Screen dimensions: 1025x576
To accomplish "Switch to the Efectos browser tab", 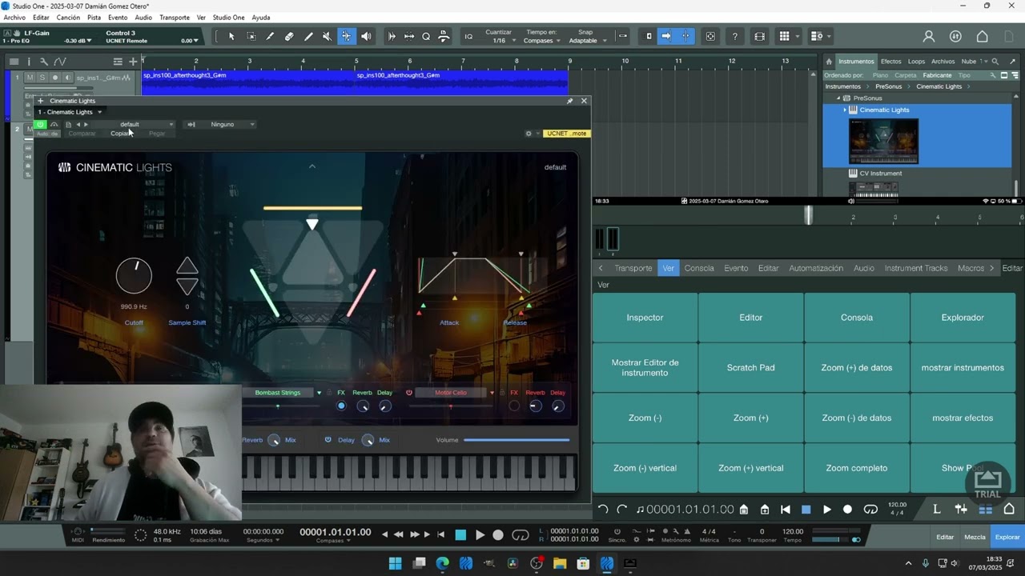I will (890, 61).
